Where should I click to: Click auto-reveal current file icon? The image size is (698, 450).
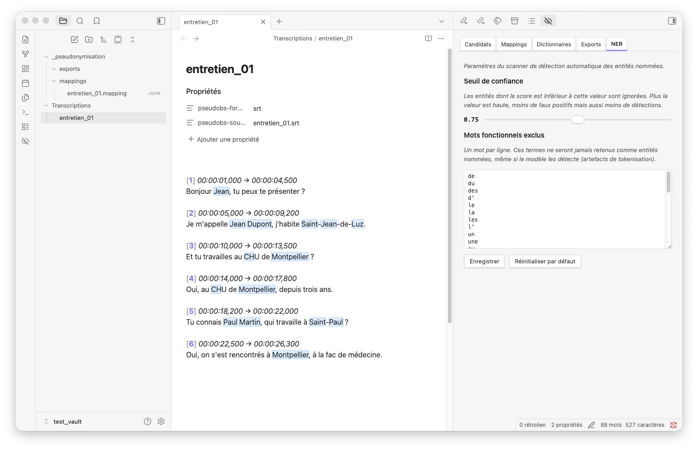118,40
